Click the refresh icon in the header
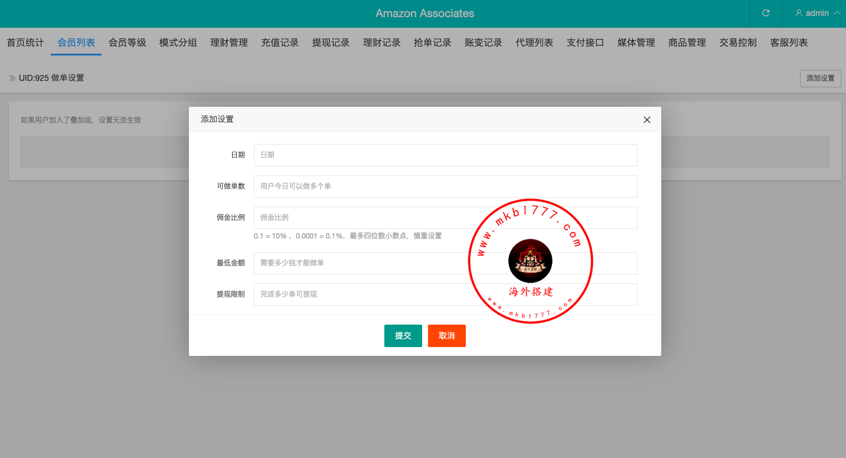The height and width of the screenshot is (458, 846). (766, 13)
